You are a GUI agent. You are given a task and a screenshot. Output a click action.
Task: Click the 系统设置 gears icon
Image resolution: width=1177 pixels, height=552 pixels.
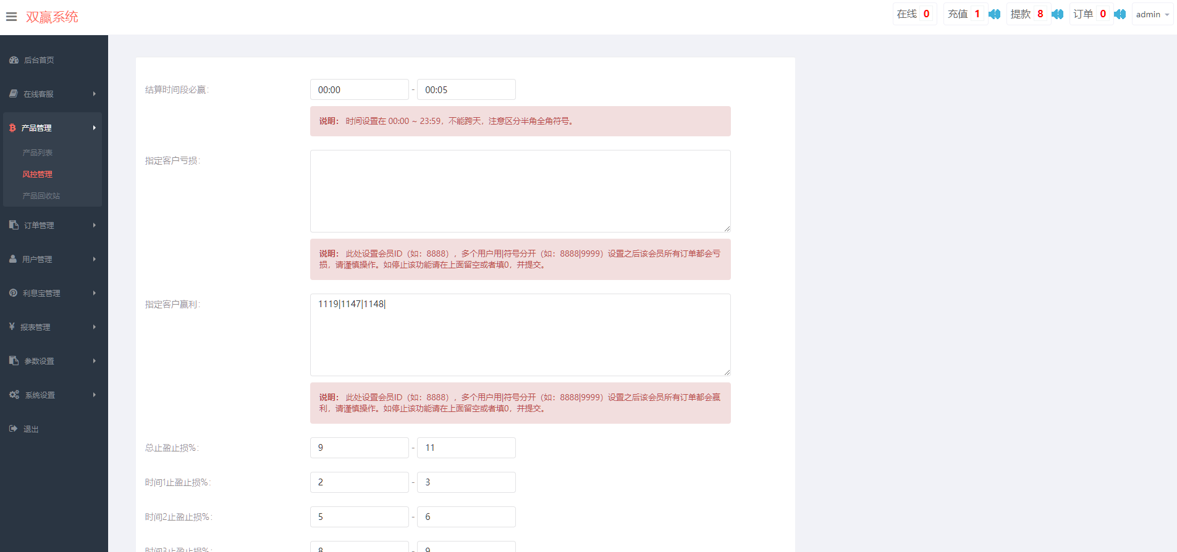point(14,395)
